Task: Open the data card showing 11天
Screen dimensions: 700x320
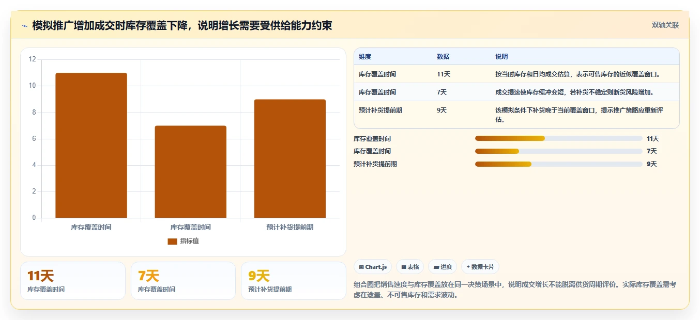Action: point(73,281)
